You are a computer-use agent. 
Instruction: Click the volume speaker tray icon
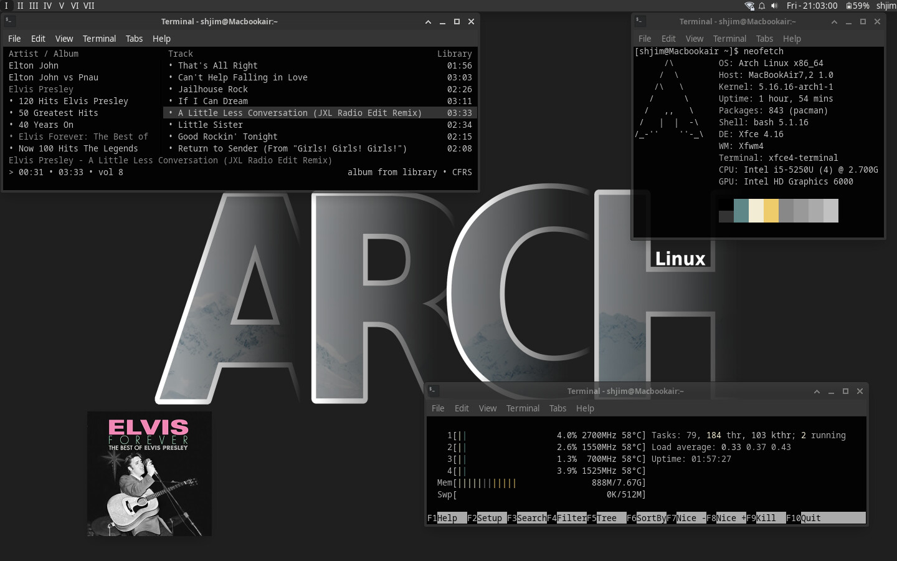pos(774,6)
